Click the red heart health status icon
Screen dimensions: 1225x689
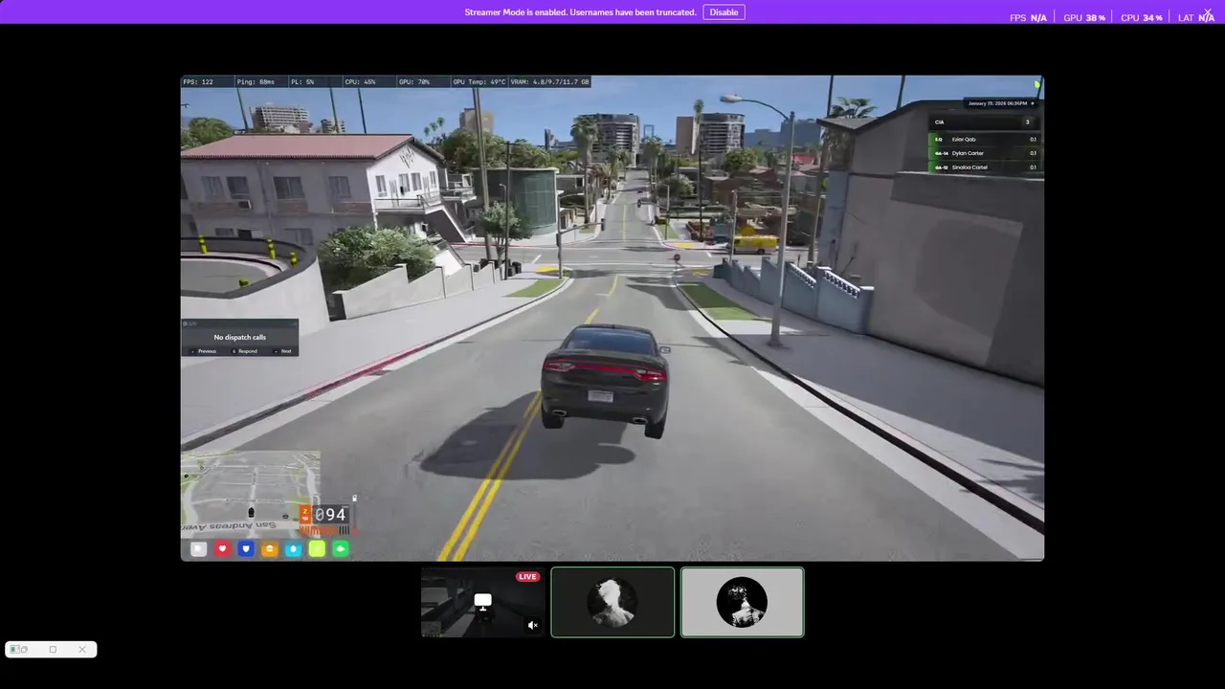[x=222, y=548]
